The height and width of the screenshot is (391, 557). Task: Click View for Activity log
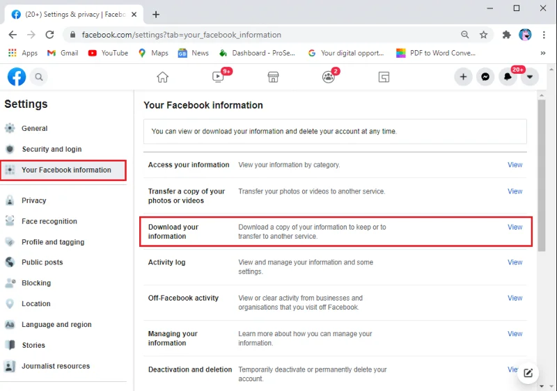[x=515, y=262]
